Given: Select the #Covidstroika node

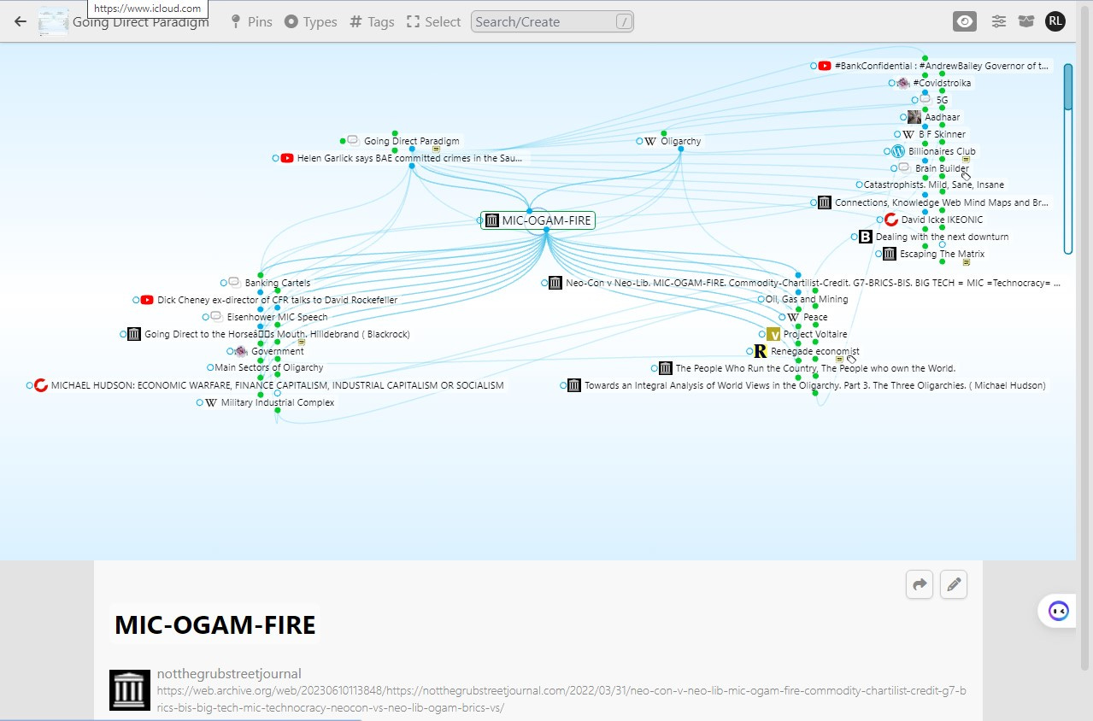Looking at the screenshot, I should click(x=942, y=83).
